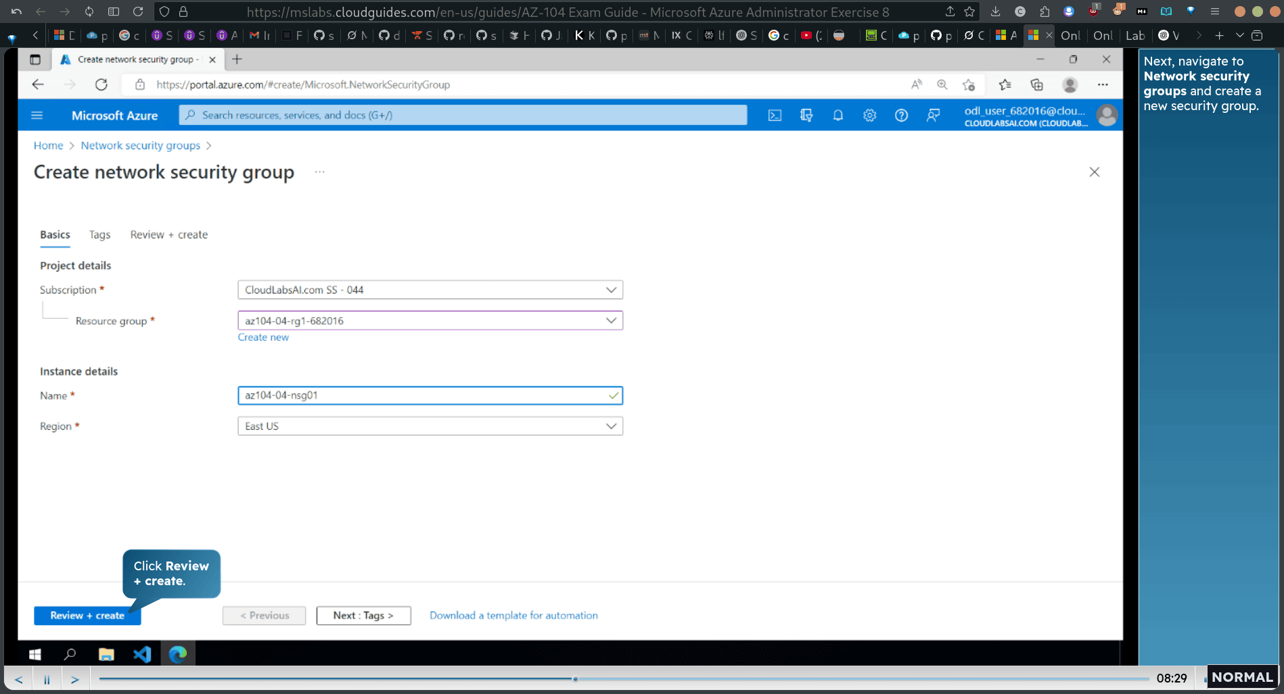
Task: Add page to Edge favorites star
Action: 969,84
